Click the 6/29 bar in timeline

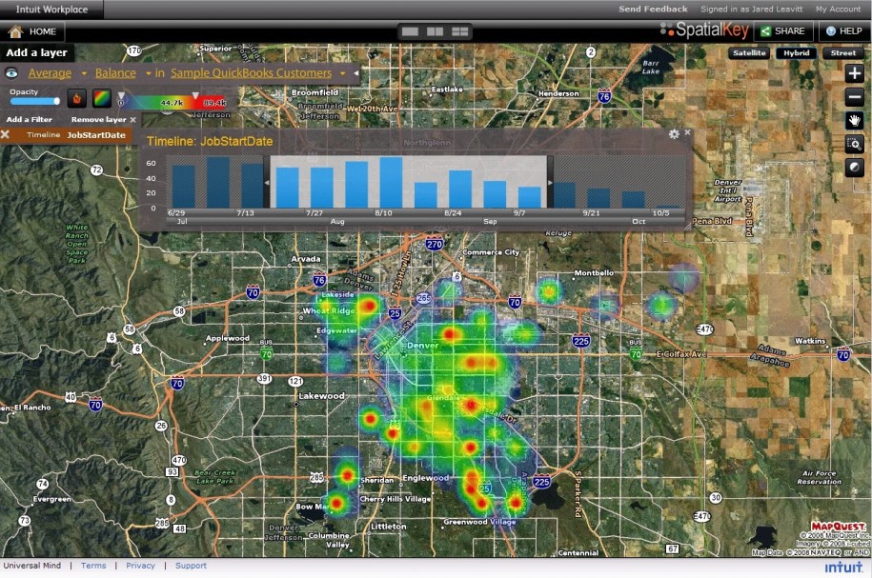pos(184,187)
